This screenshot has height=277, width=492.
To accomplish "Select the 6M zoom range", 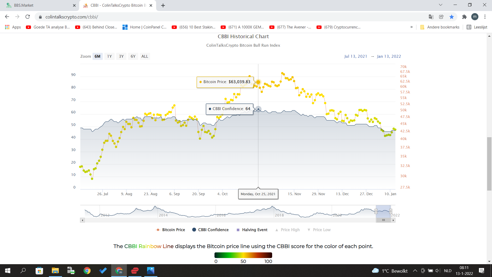I will coord(97,56).
